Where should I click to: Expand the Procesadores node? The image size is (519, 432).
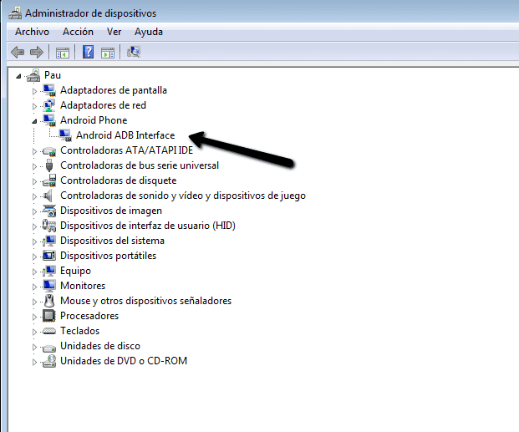pos(34,317)
